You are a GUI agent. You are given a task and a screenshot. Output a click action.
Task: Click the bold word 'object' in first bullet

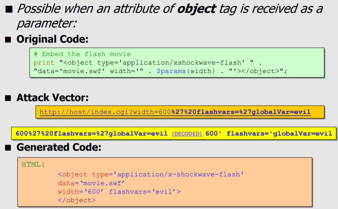click(196, 9)
